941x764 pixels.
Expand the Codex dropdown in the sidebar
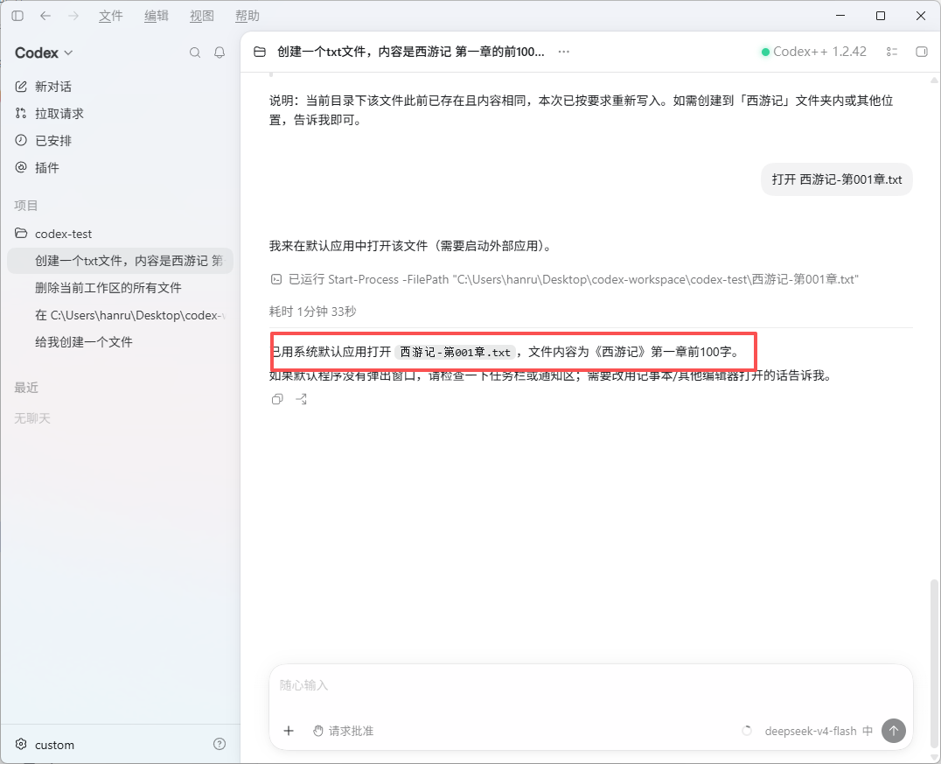click(44, 53)
